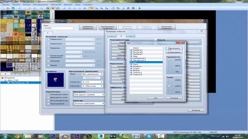Open the Инструменты menu
This screenshot has width=248, height=139.
click(x=41, y=5)
